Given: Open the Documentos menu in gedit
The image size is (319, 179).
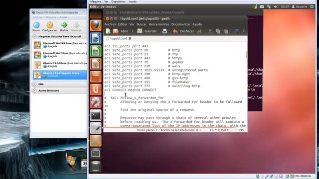Looking at the screenshot, I should (x=180, y=24).
